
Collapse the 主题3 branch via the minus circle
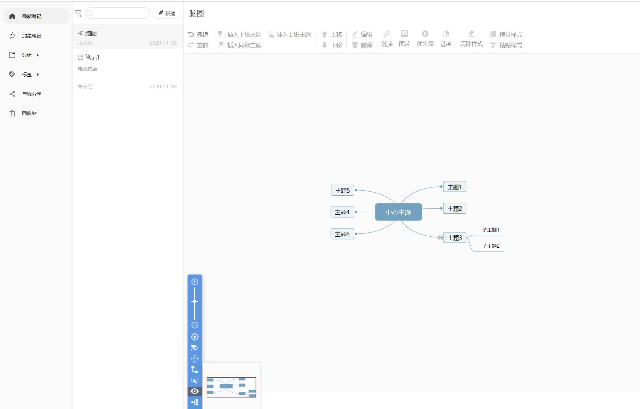pyautogui.click(x=440, y=238)
